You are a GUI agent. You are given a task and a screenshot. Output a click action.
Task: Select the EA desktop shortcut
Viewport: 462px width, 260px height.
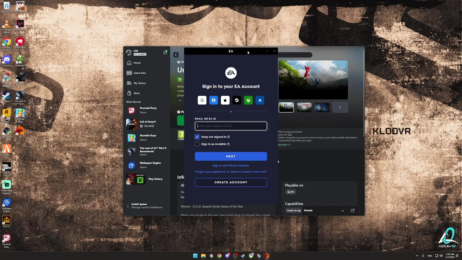20,132
